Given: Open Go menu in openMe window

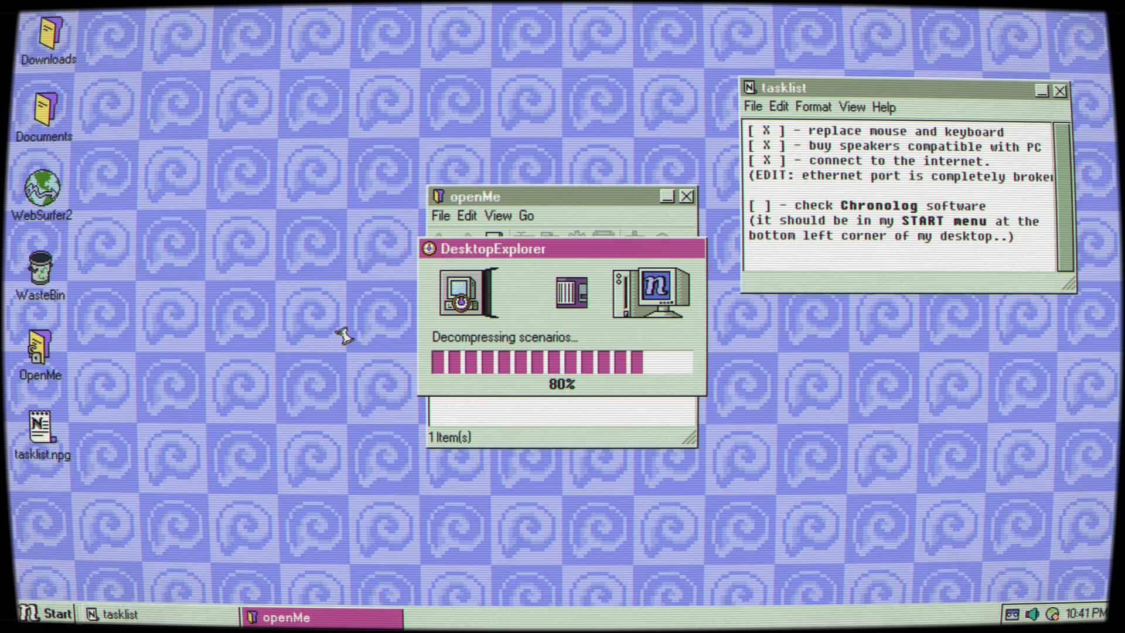Looking at the screenshot, I should click(526, 216).
